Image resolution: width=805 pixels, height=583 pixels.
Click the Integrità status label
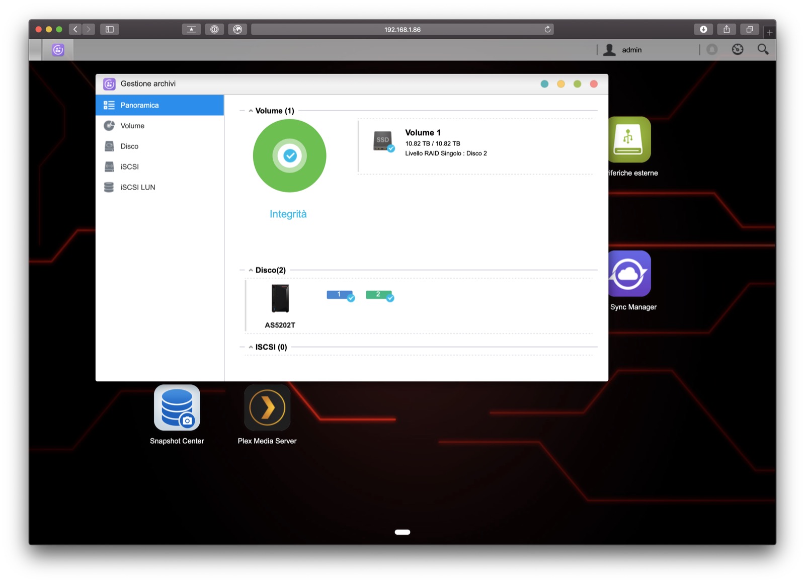(288, 214)
